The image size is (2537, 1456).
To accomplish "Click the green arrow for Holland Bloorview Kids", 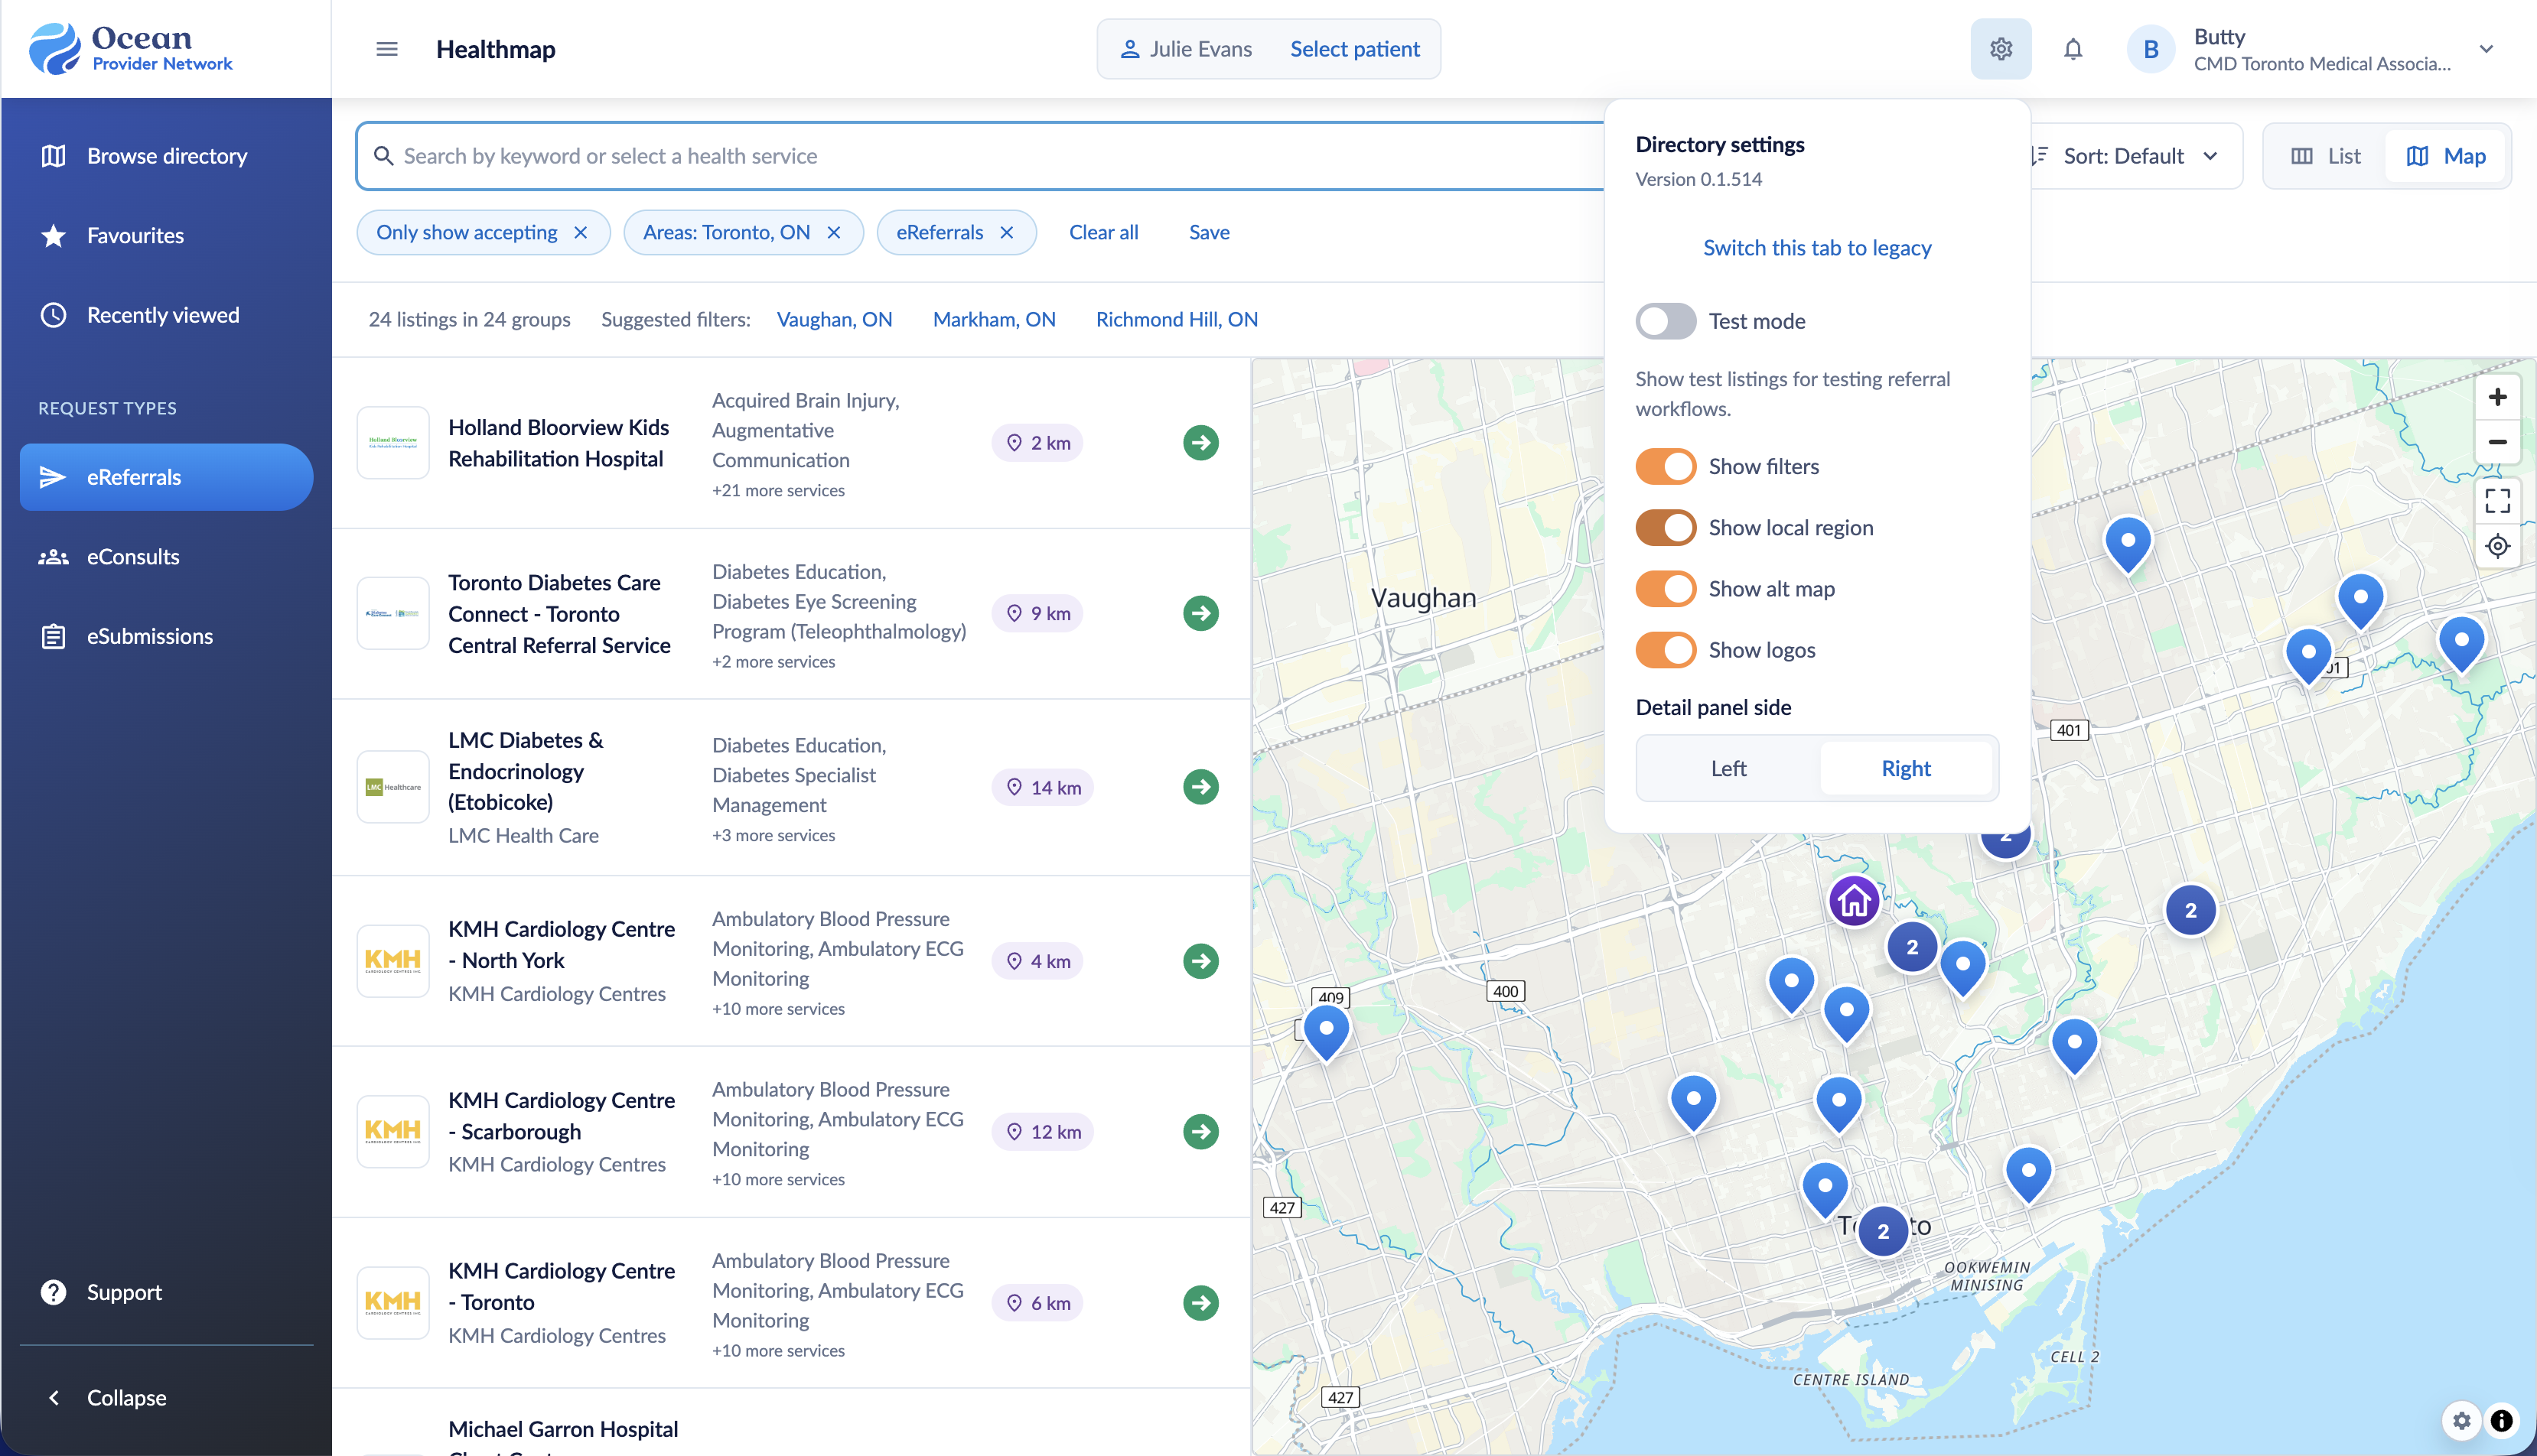I will [1200, 443].
